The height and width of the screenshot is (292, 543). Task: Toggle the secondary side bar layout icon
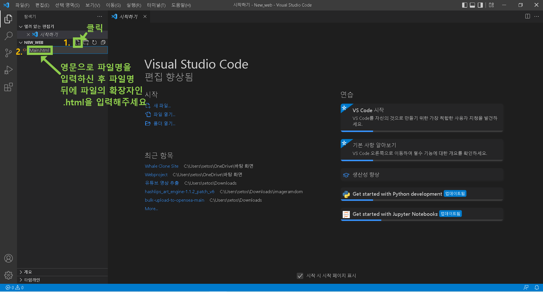(x=480, y=5)
